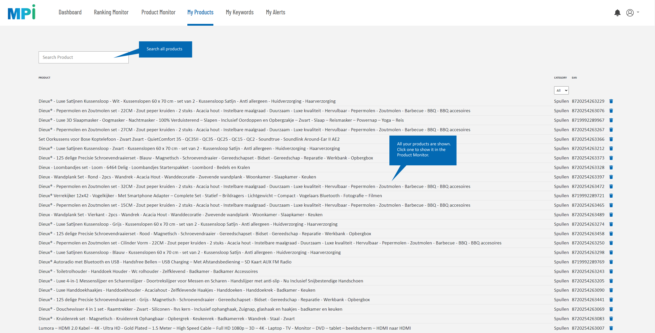
Task: Open the Luxe 3D Slaapmasker product
Action: click(221, 120)
